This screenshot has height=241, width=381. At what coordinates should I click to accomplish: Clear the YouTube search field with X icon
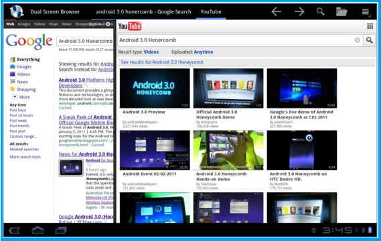[357, 40]
